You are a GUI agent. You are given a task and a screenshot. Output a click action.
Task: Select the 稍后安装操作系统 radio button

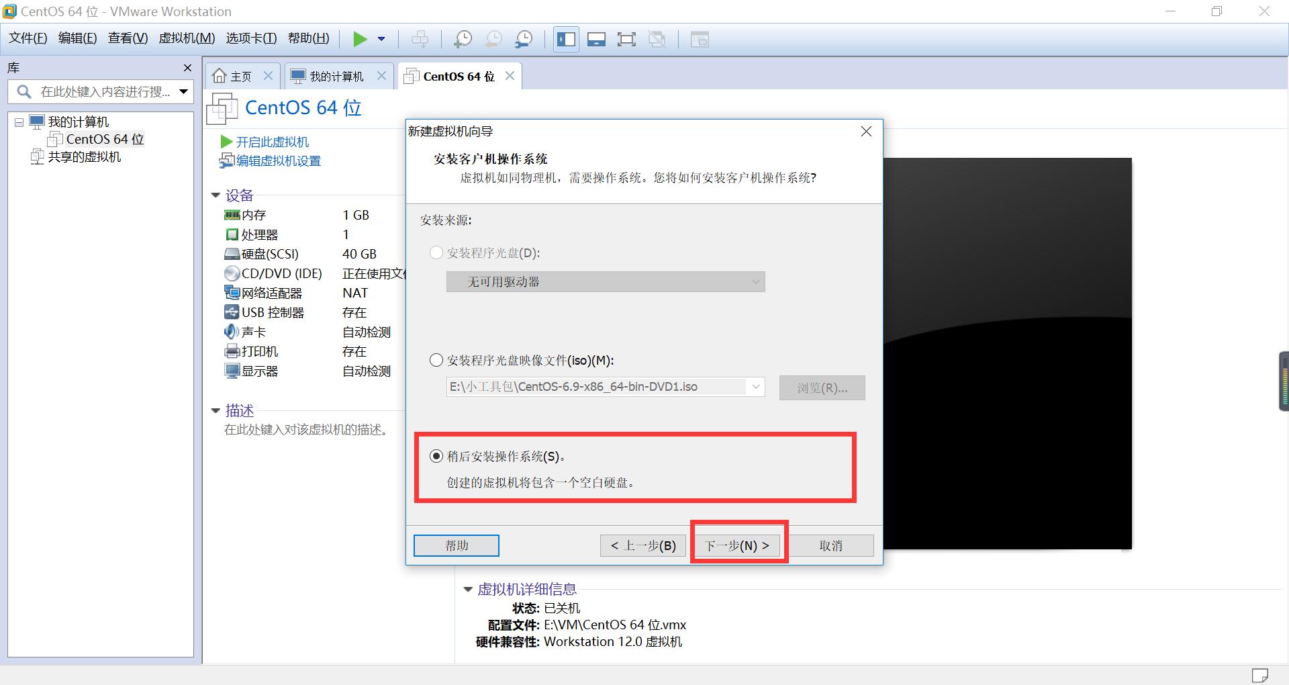[x=436, y=457]
